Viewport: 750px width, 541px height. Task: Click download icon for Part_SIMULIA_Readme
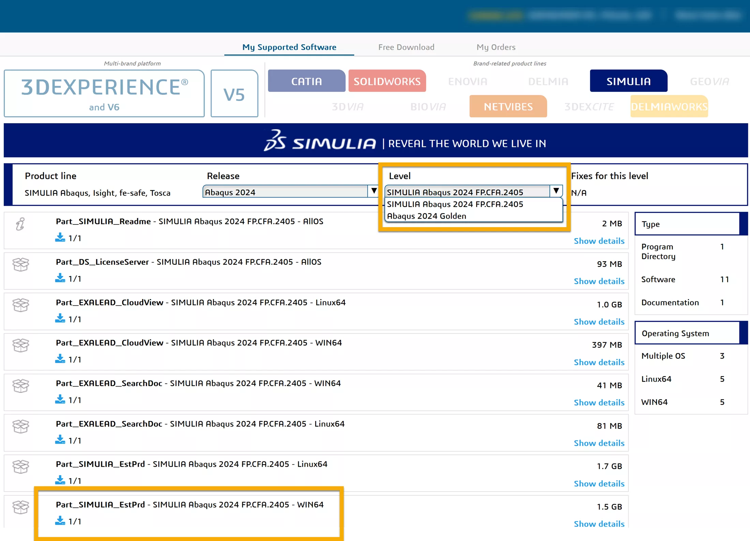pos(60,238)
